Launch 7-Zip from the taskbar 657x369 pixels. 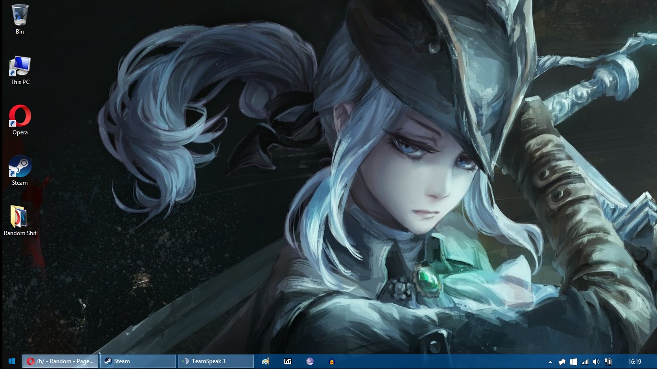click(x=288, y=361)
